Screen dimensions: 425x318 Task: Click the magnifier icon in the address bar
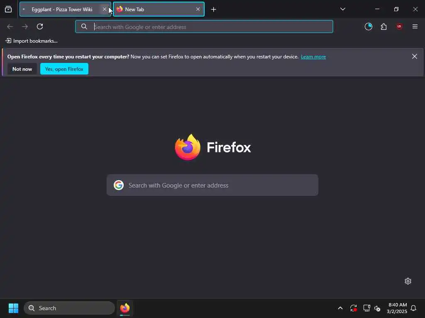84,26
